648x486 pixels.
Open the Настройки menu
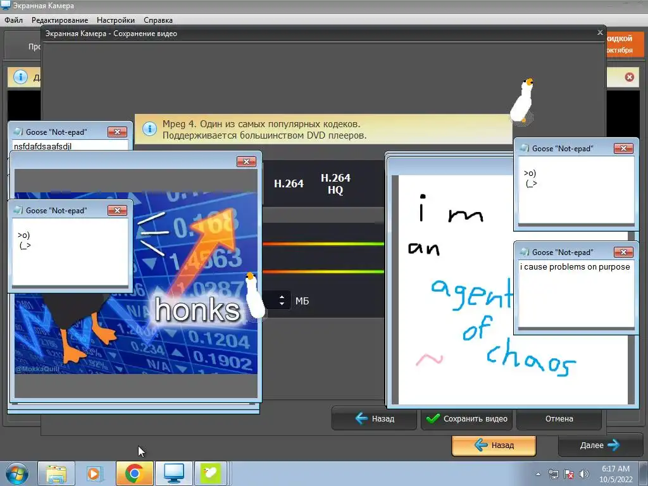pos(116,20)
